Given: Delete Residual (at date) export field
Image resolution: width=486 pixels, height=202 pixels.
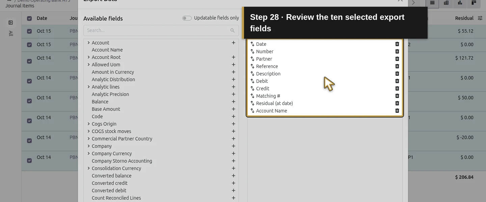Looking at the screenshot, I should 397,103.
